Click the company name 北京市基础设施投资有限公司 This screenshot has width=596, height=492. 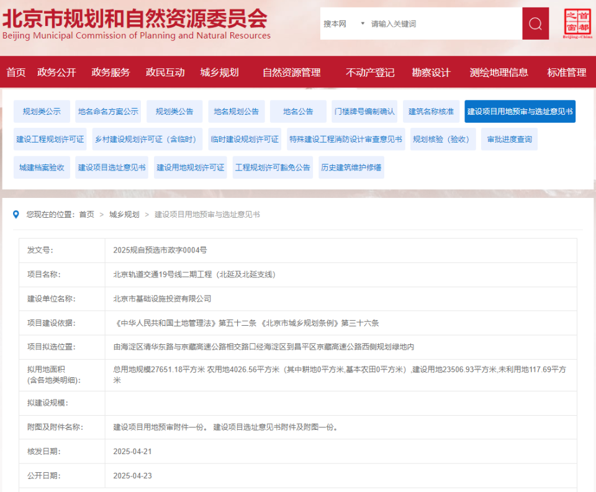pyautogui.click(x=162, y=298)
